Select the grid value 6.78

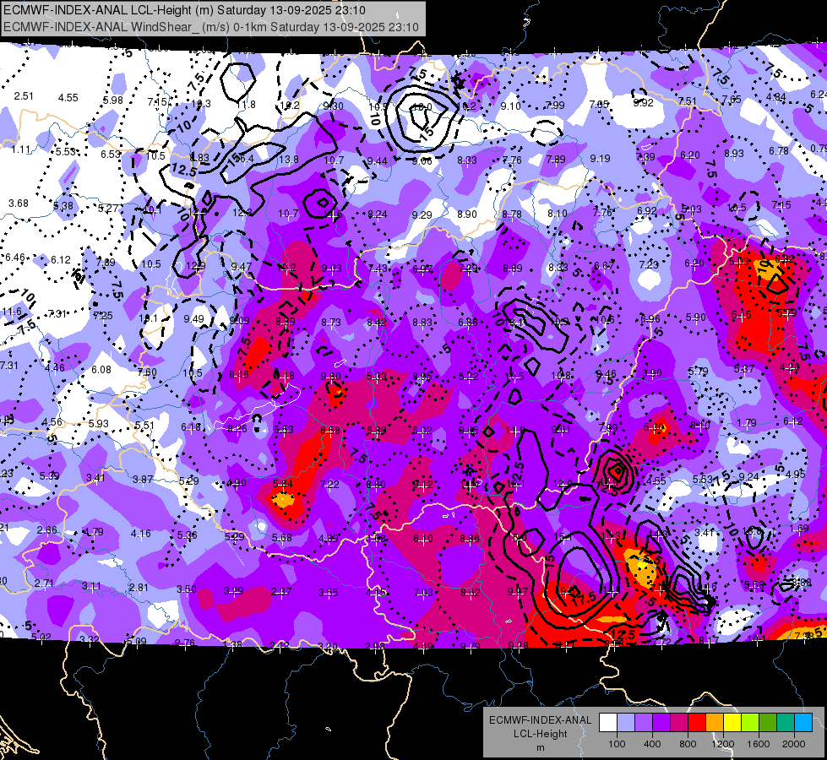(x=779, y=151)
